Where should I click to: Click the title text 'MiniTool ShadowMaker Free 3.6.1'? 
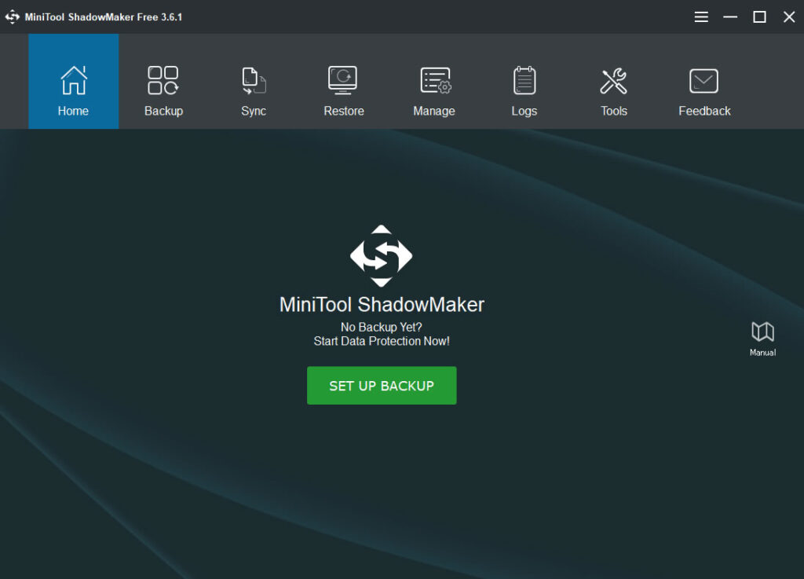tap(104, 16)
